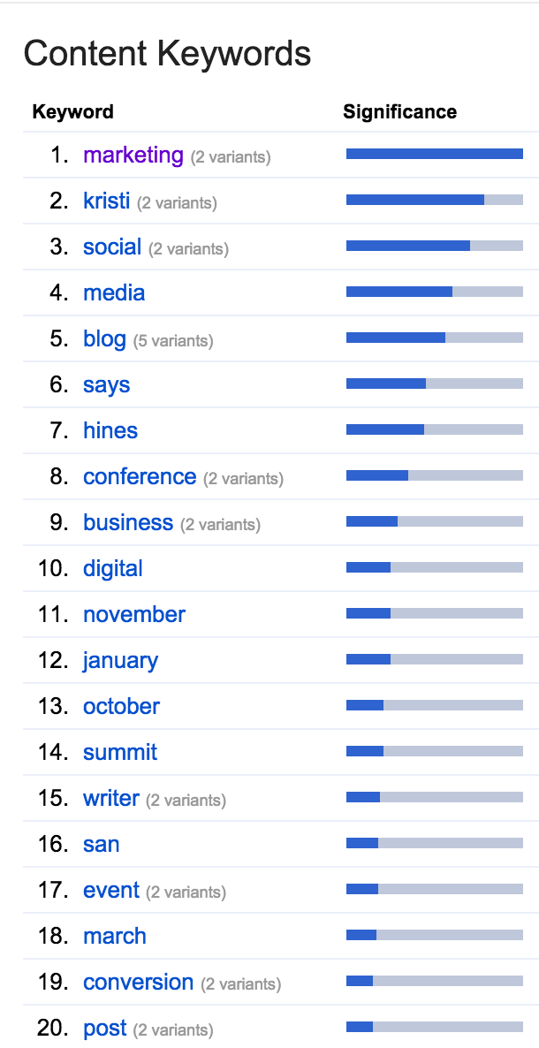The image size is (539, 1048).
Task: Click the october keyword link
Action: point(122,706)
